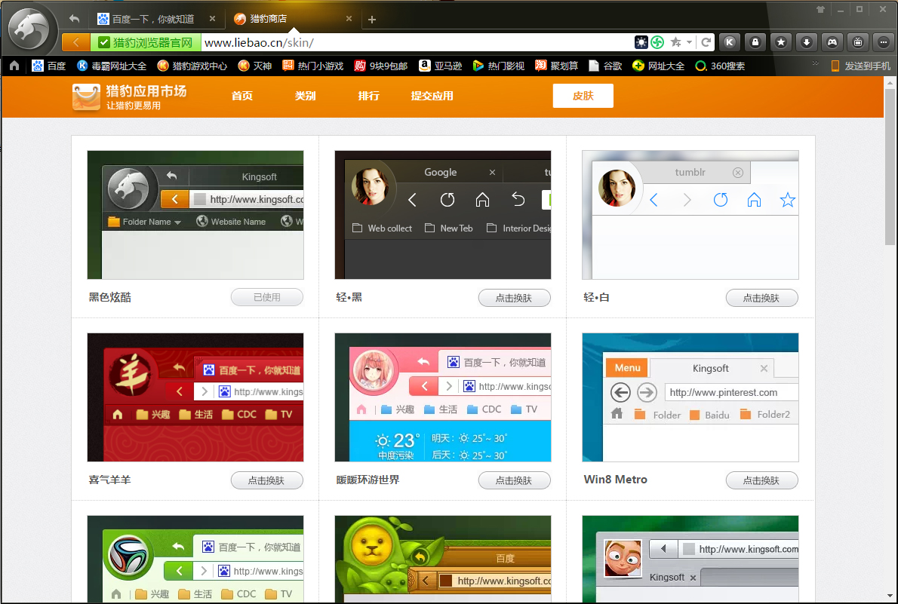Apply the 轻•黑 skin via 点击换肤
898x604 pixels.
tap(514, 297)
